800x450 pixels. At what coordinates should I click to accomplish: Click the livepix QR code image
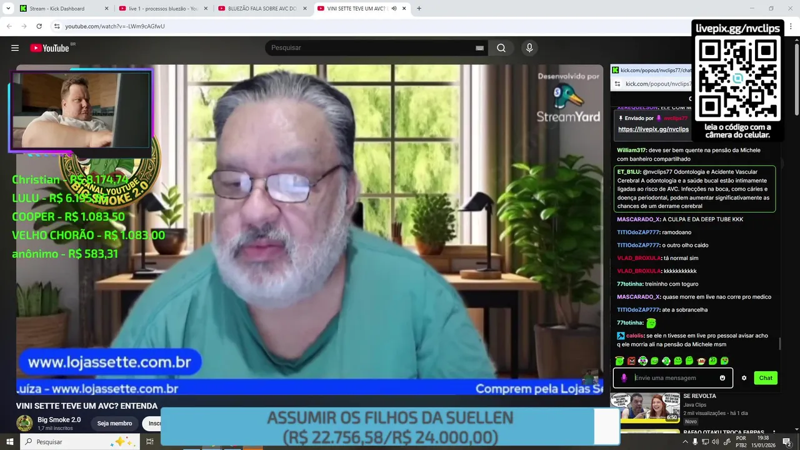pyautogui.click(x=737, y=79)
